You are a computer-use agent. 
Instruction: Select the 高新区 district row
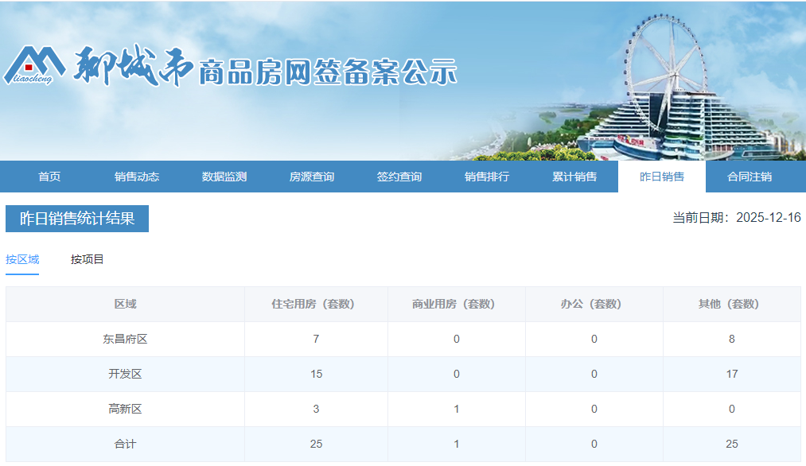125,409
